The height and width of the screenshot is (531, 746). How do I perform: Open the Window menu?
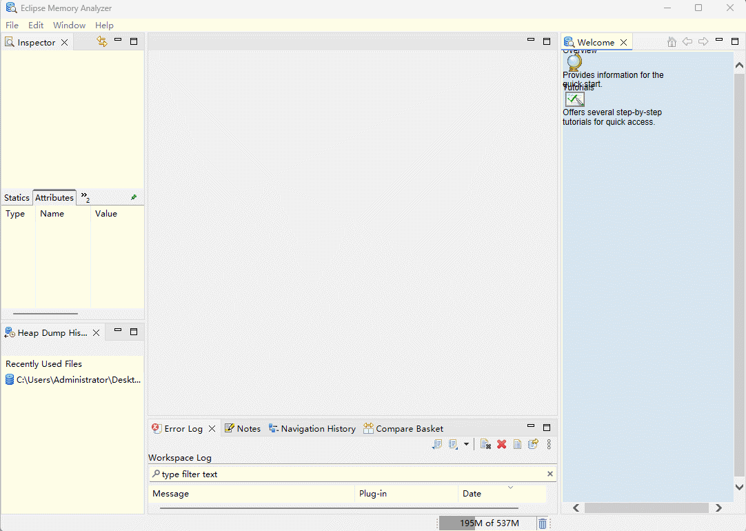point(69,26)
